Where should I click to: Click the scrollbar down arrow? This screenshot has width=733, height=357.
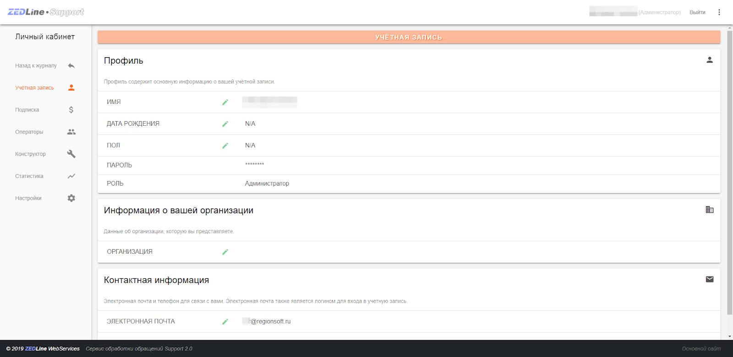point(730,336)
